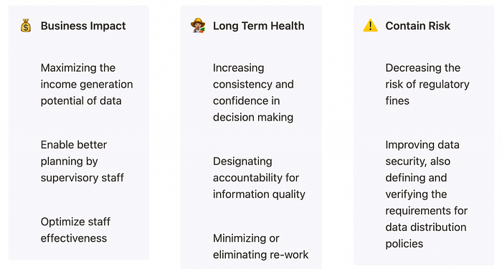Click 'Increasing consistency and confidence' paragraph
Viewport: 502px width, 269px height.
pyautogui.click(x=253, y=93)
